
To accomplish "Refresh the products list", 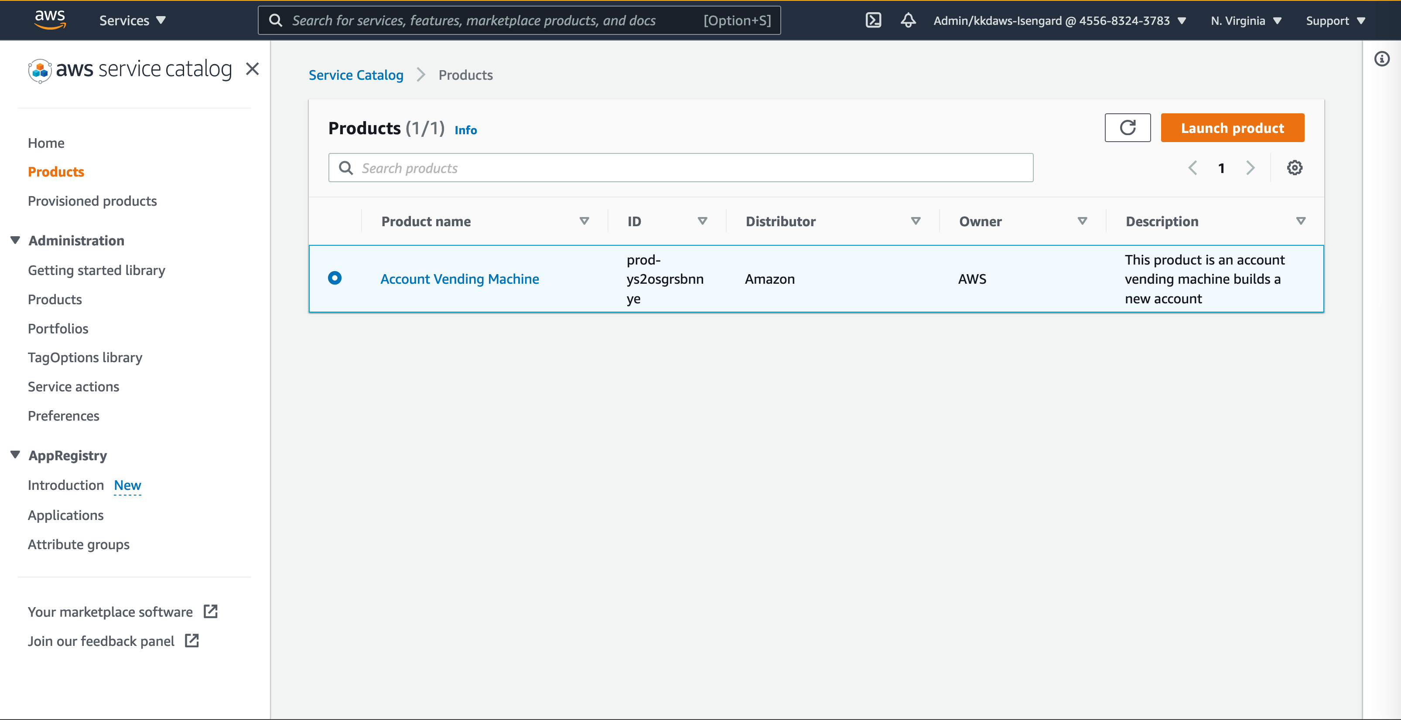I will [1128, 127].
